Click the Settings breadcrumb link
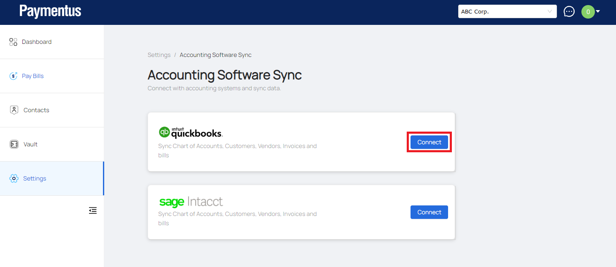 [159, 55]
